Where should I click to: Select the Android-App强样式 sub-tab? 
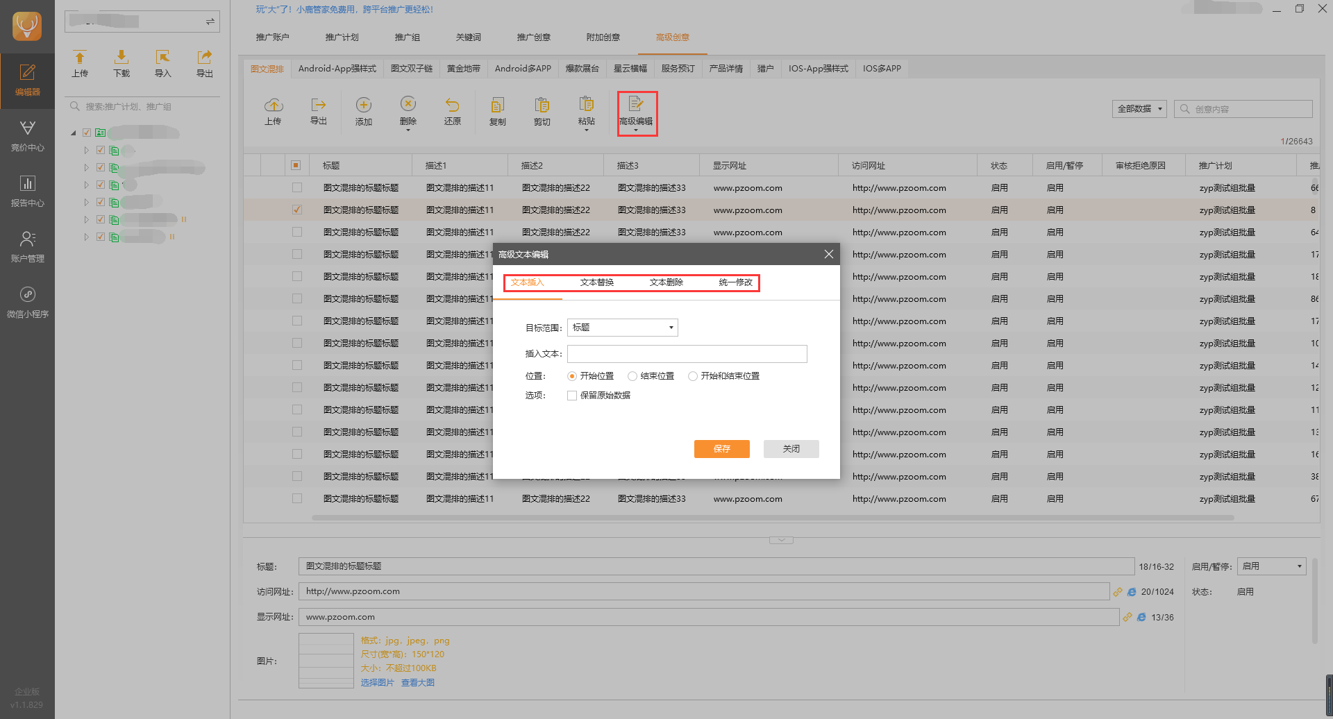[337, 69]
